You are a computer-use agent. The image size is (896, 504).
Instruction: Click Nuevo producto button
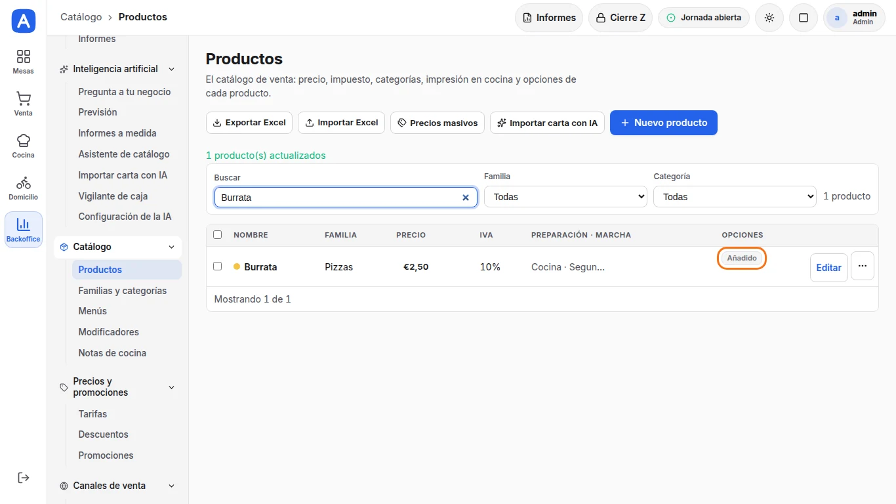coord(664,123)
